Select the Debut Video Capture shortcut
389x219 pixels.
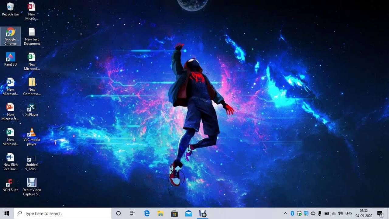tap(32, 187)
